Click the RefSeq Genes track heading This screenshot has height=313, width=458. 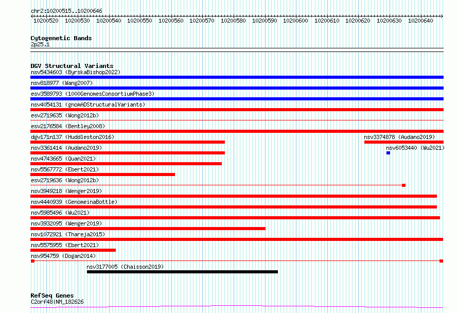(x=52, y=295)
